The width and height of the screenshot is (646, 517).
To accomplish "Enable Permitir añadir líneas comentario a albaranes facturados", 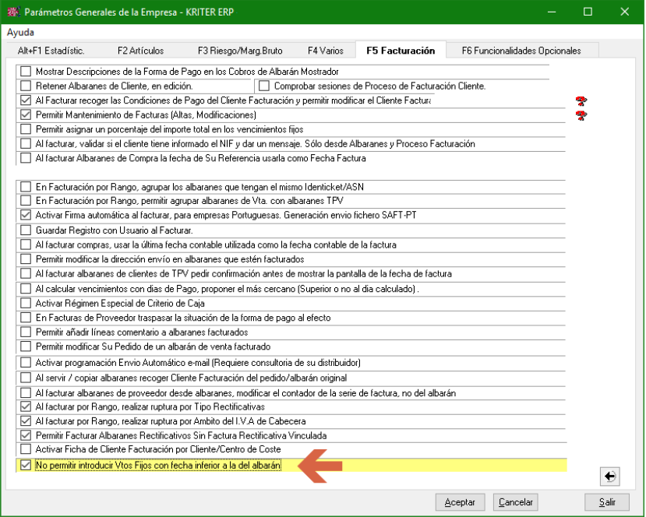I will click(26, 332).
